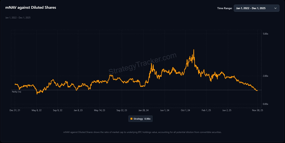Select the 5.00x y-axis label
The height and width of the screenshot is (143, 285).
tap(266, 34)
